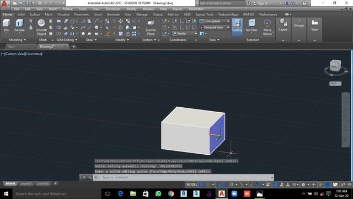Toggle MODEL space button in status bar
The height and width of the screenshot is (199, 353).
point(191,185)
